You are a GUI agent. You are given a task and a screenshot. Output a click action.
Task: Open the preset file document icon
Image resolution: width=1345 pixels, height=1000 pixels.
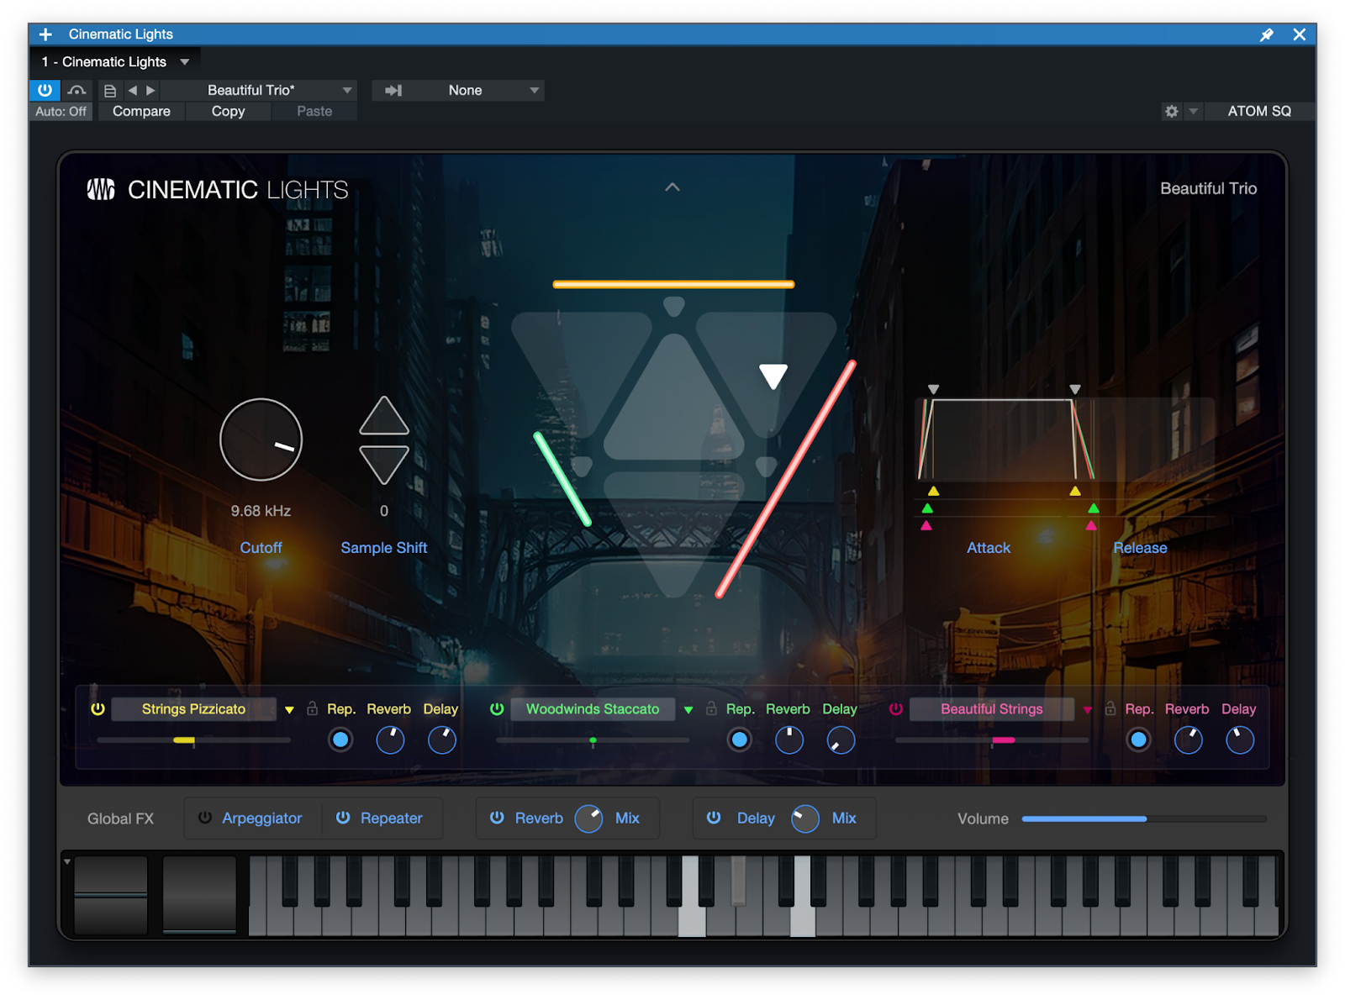[110, 90]
